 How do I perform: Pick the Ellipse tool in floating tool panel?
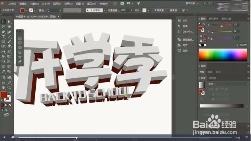20,47
